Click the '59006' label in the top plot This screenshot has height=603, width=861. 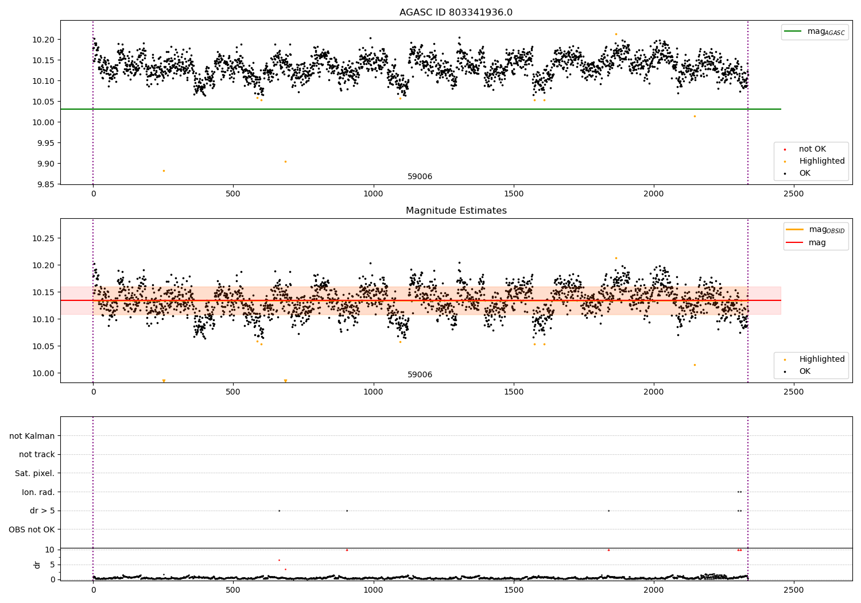pos(420,177)
